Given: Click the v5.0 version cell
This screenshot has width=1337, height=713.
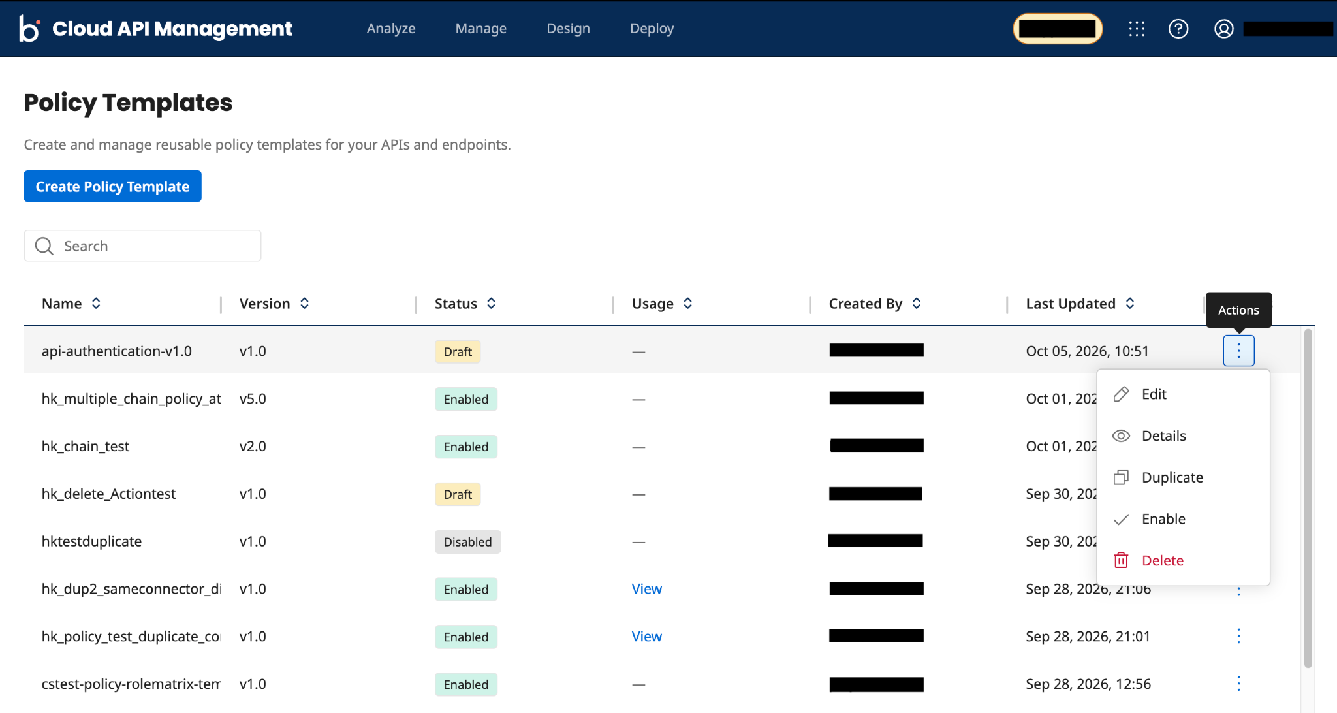Looking at the screenshot, I should pos(253,399).
